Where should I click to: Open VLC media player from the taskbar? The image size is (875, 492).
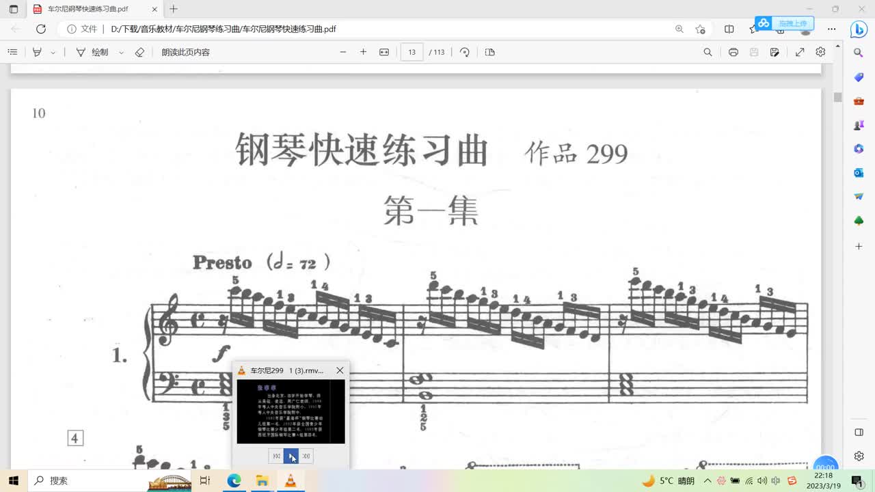click(291, 480)
